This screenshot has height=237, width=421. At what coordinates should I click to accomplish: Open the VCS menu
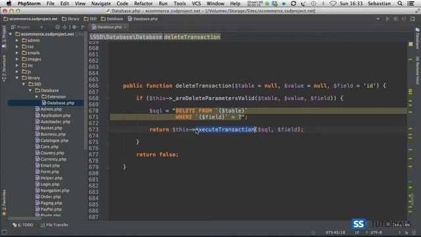pos(196,3)
